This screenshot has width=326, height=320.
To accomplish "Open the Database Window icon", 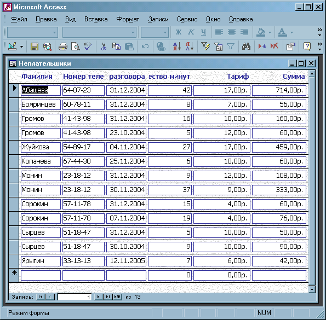I will [290, 46].
